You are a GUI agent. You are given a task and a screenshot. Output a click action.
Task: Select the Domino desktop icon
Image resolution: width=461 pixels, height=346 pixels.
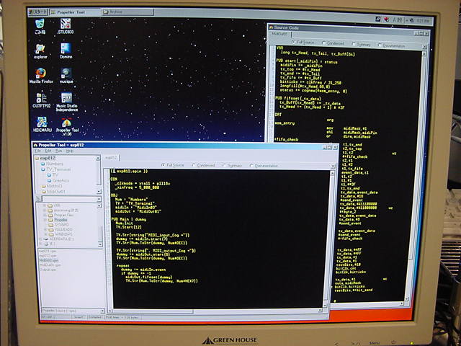pyautogui.click(x=66, y=51)
